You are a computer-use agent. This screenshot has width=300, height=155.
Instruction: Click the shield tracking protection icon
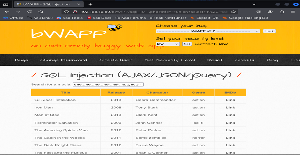[66, 12]
